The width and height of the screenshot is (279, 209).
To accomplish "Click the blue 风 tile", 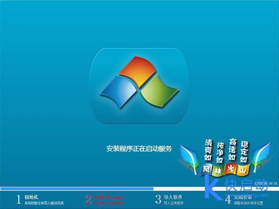I will tap(207, 169).
